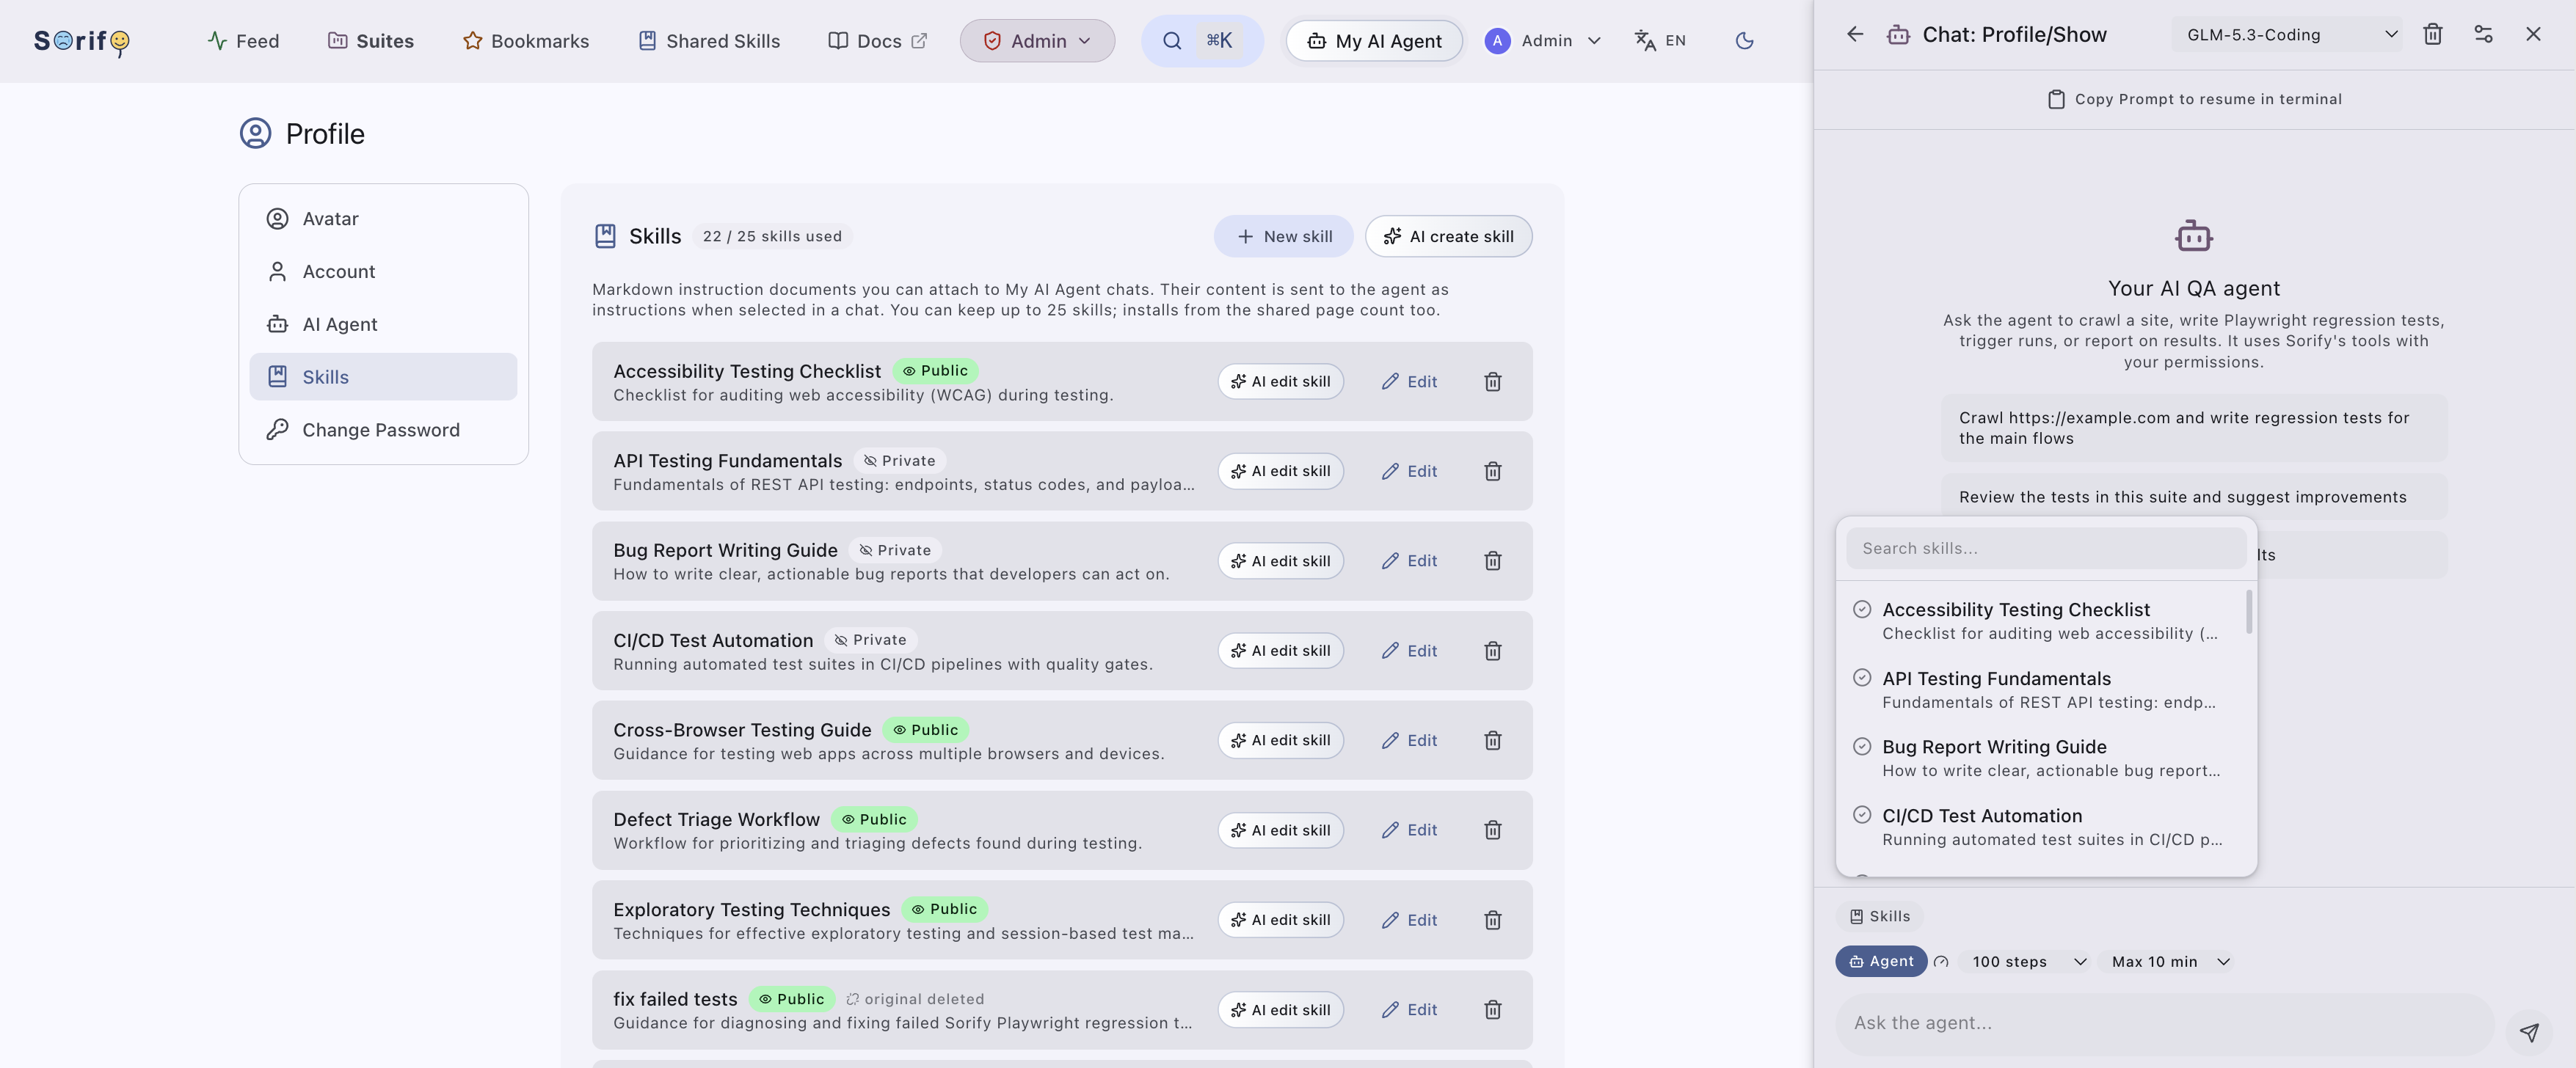
Task: Click the Admin avatar circle
Action: point(1497,41)
